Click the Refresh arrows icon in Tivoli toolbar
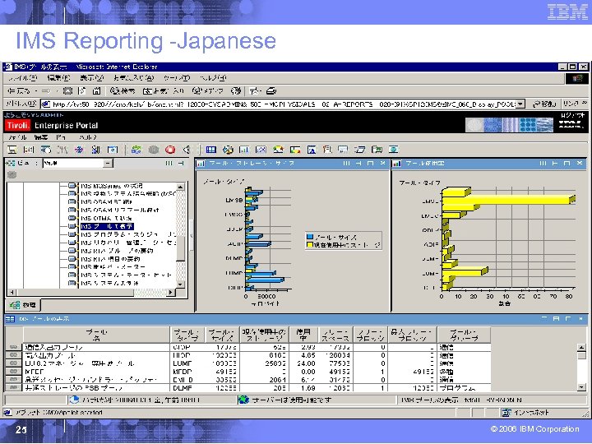Image resolution: width=592 pixels, height=444 pixels. 136,150
